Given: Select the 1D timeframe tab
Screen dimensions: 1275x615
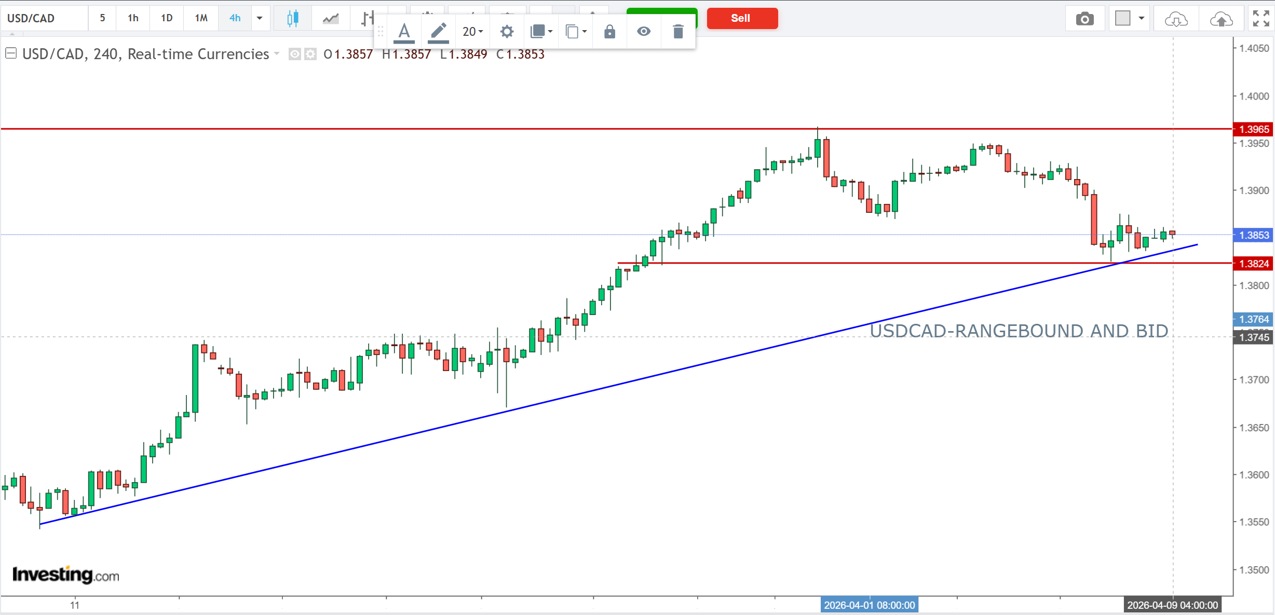Looking at the screenshot, I should [167, 18].
